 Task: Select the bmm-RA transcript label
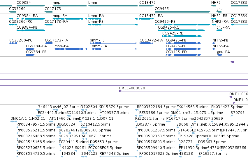pyautogui.click(x=96, y=15)
